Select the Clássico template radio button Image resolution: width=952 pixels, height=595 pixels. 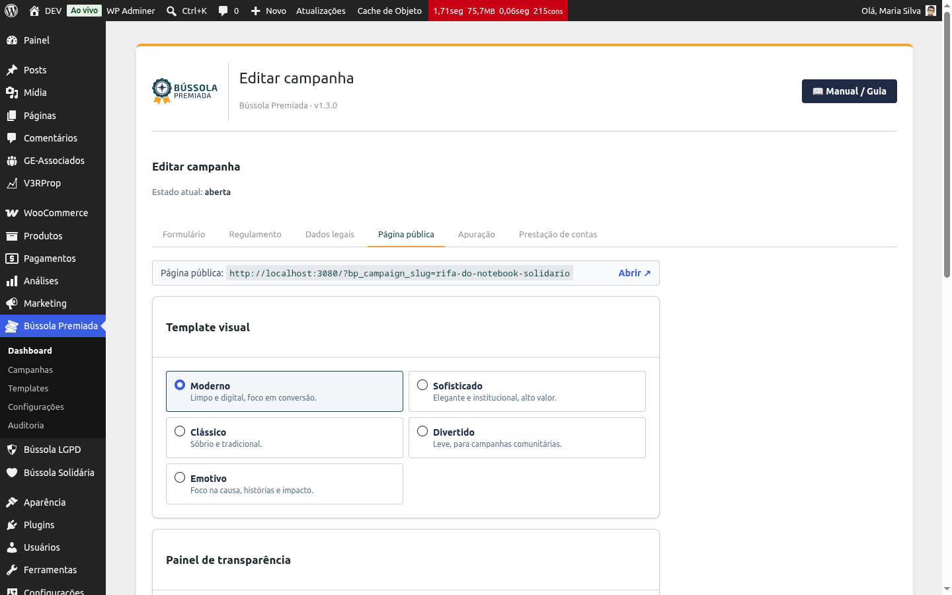coord(180,431)
